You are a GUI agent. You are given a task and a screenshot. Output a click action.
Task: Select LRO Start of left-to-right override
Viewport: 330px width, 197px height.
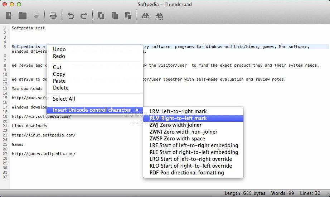click(x=193, y=159)
